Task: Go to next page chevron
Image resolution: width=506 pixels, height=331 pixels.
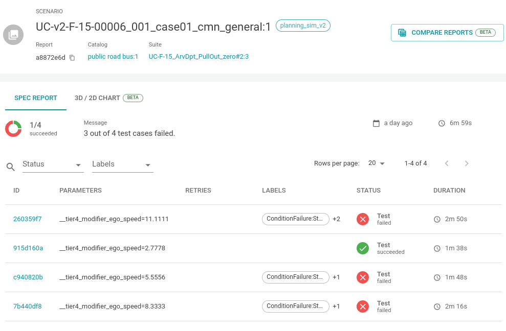Action: pyautogui.click(x=466, y=163)
